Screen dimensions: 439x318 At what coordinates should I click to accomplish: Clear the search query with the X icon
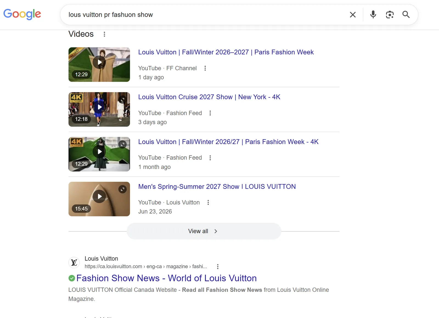[353, 15]
